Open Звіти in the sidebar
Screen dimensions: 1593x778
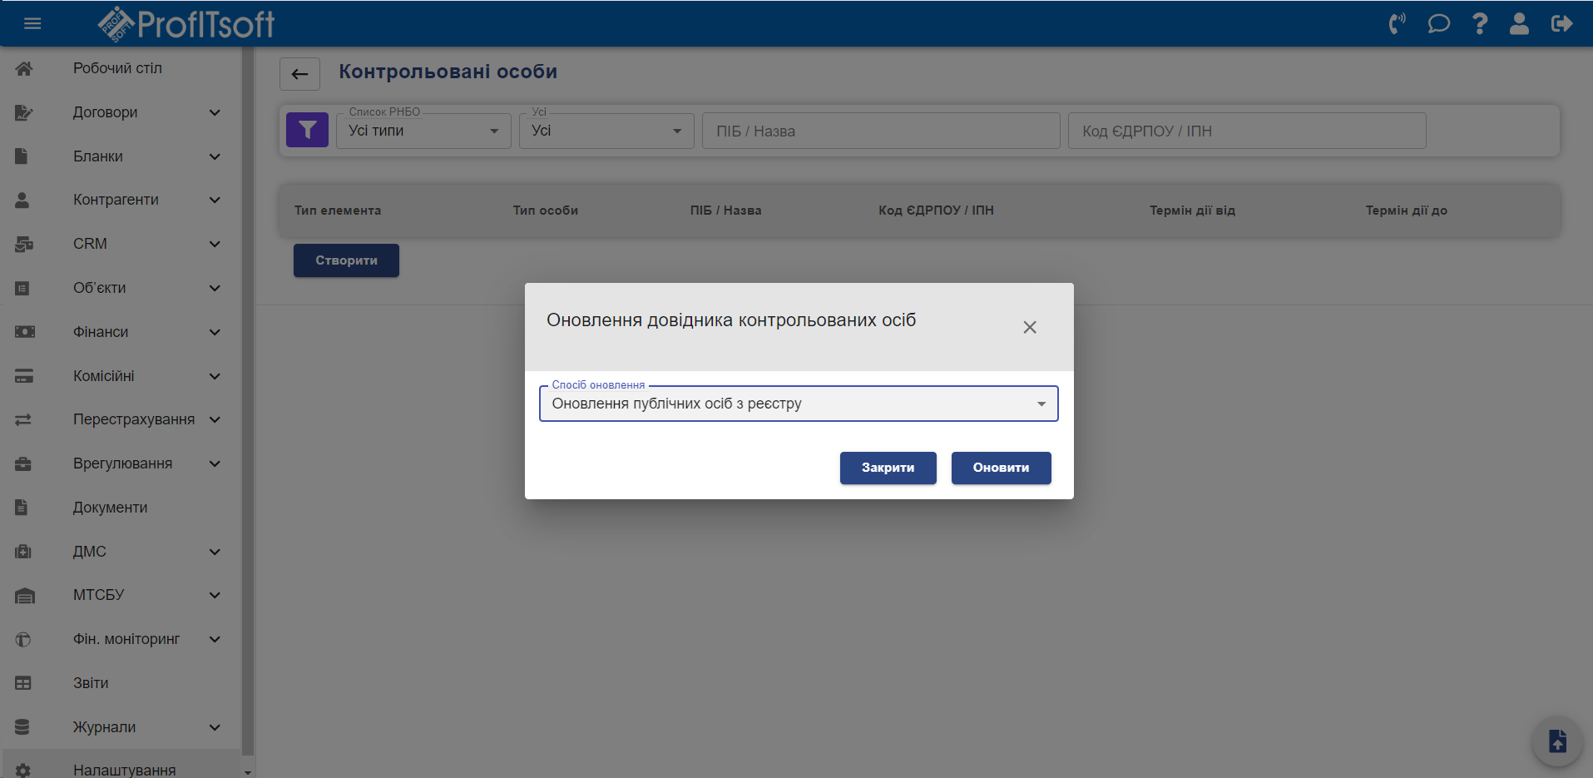coord(91,683)
